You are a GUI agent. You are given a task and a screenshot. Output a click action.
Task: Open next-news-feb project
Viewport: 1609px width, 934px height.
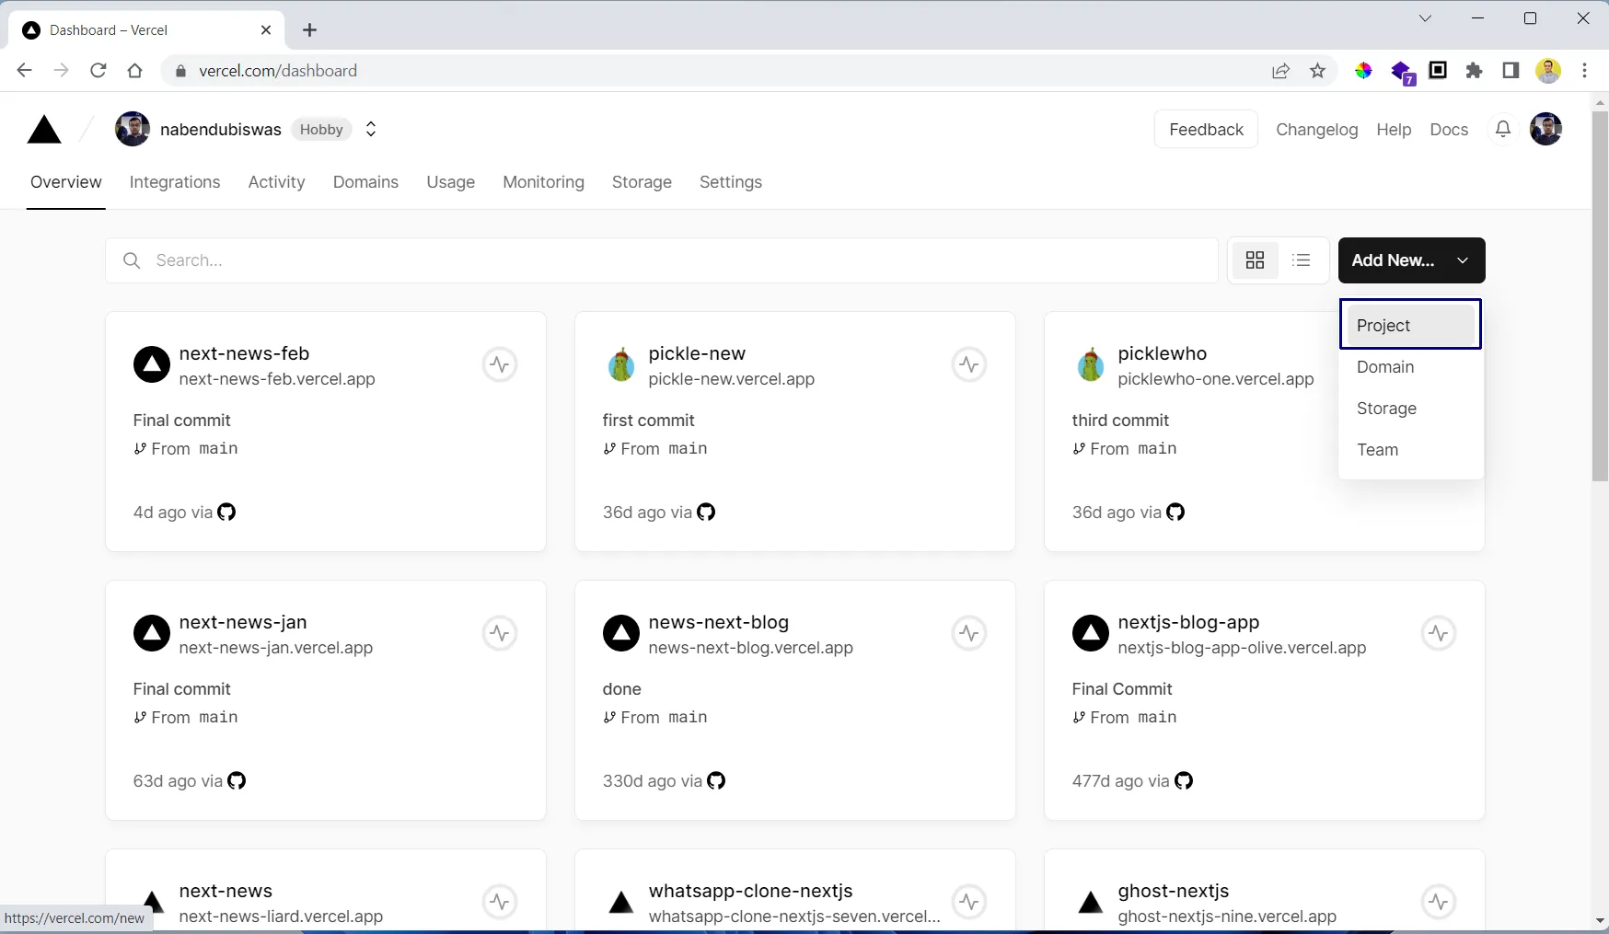[244, 353]
